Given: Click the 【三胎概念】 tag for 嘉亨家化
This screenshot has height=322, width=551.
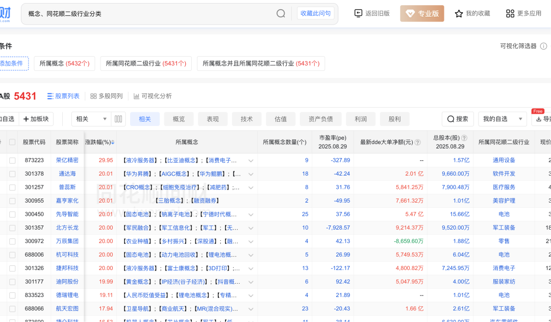Looking at the screenshot, I should coord(169,201).
